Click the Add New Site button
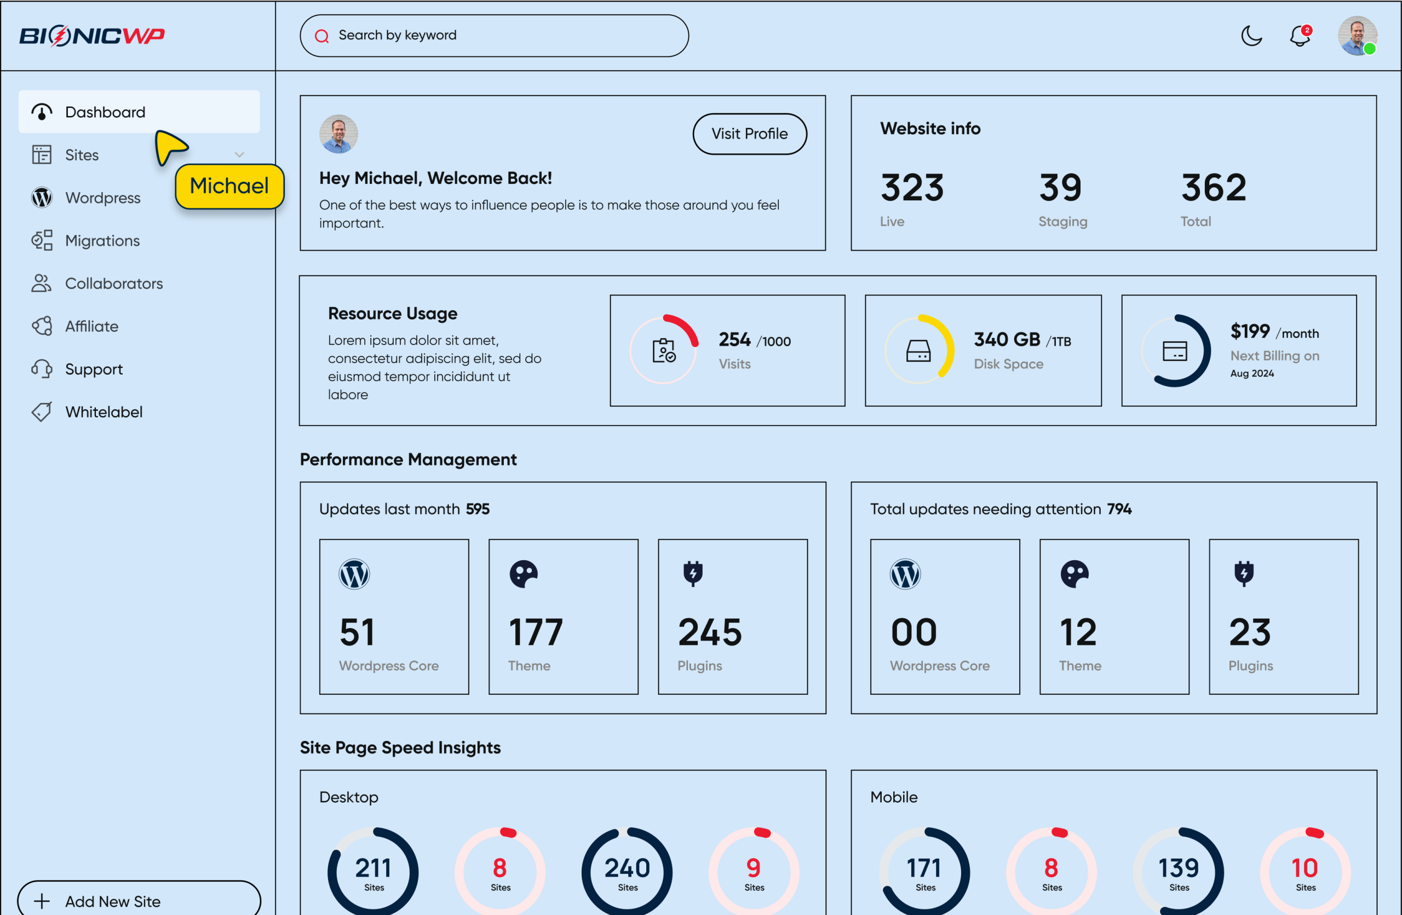Screen dimensions: 1402x915 point(139,900)
